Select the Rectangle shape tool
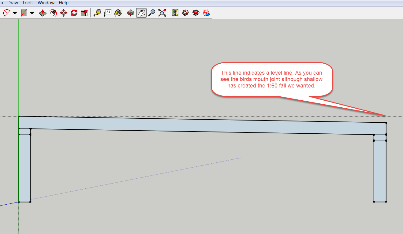The height and width of the screenshot is (234, 403). click(24, 13)
